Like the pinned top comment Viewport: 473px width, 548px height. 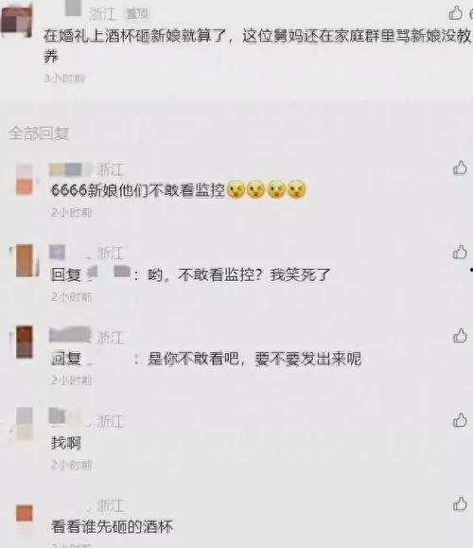pos(456,13)
